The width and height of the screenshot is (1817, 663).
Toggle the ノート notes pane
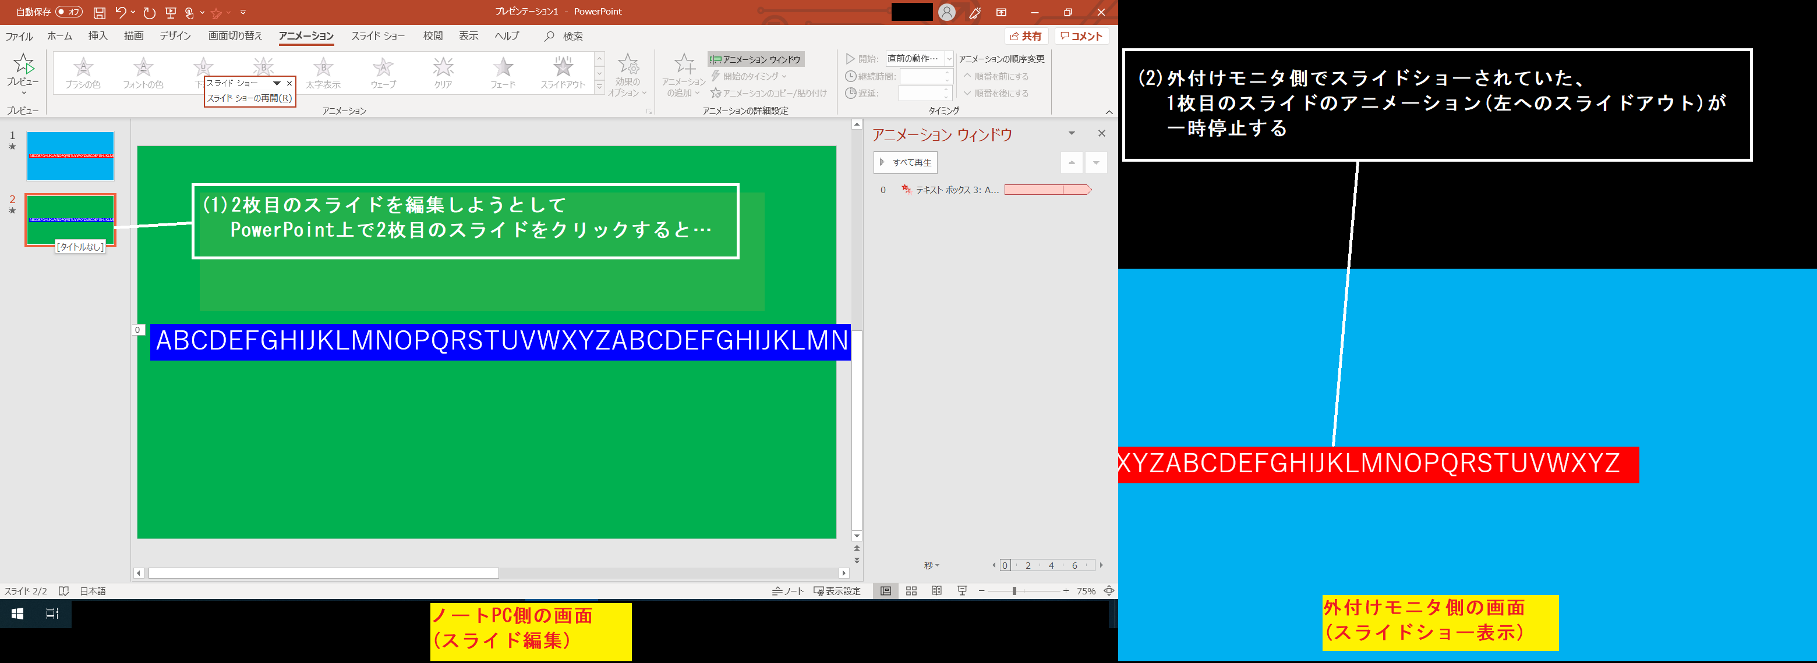(x=788, y=591)
